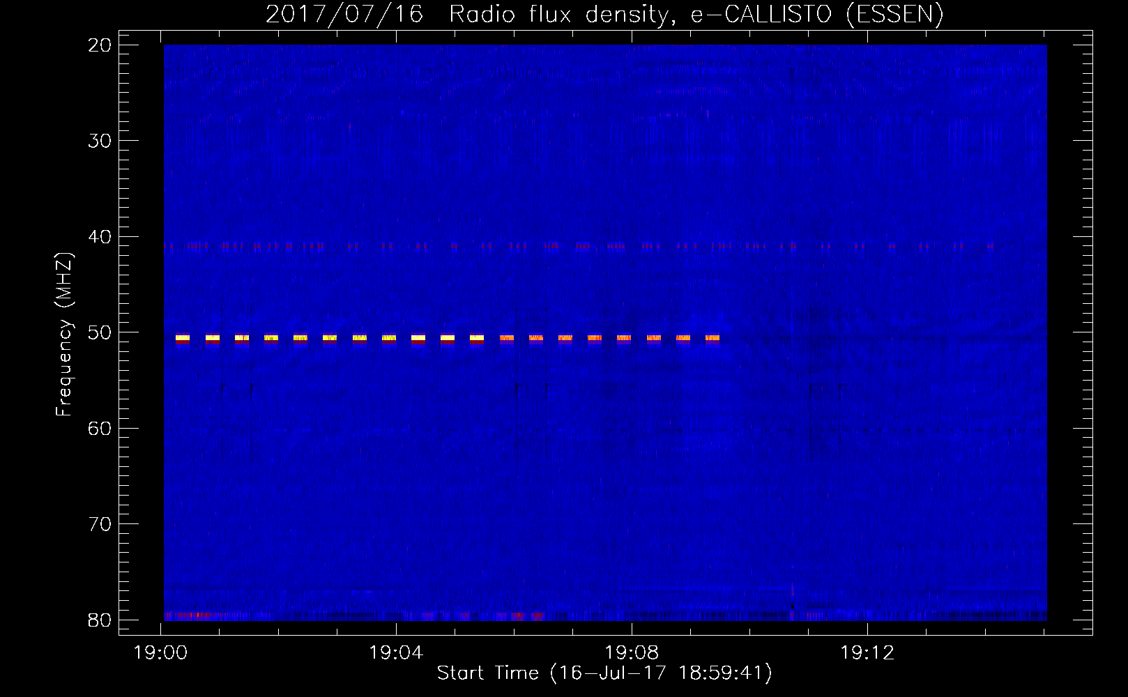Click the 19:12 time tick label
1128x697 pixels.
(867, 653)
